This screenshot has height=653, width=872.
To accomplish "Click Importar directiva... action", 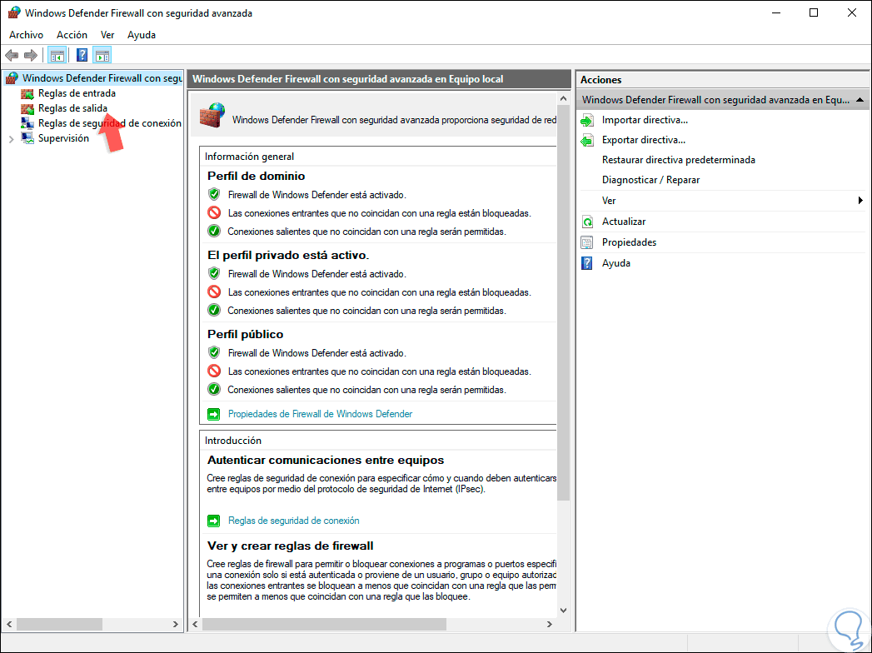I will click(x=645, y=120).
